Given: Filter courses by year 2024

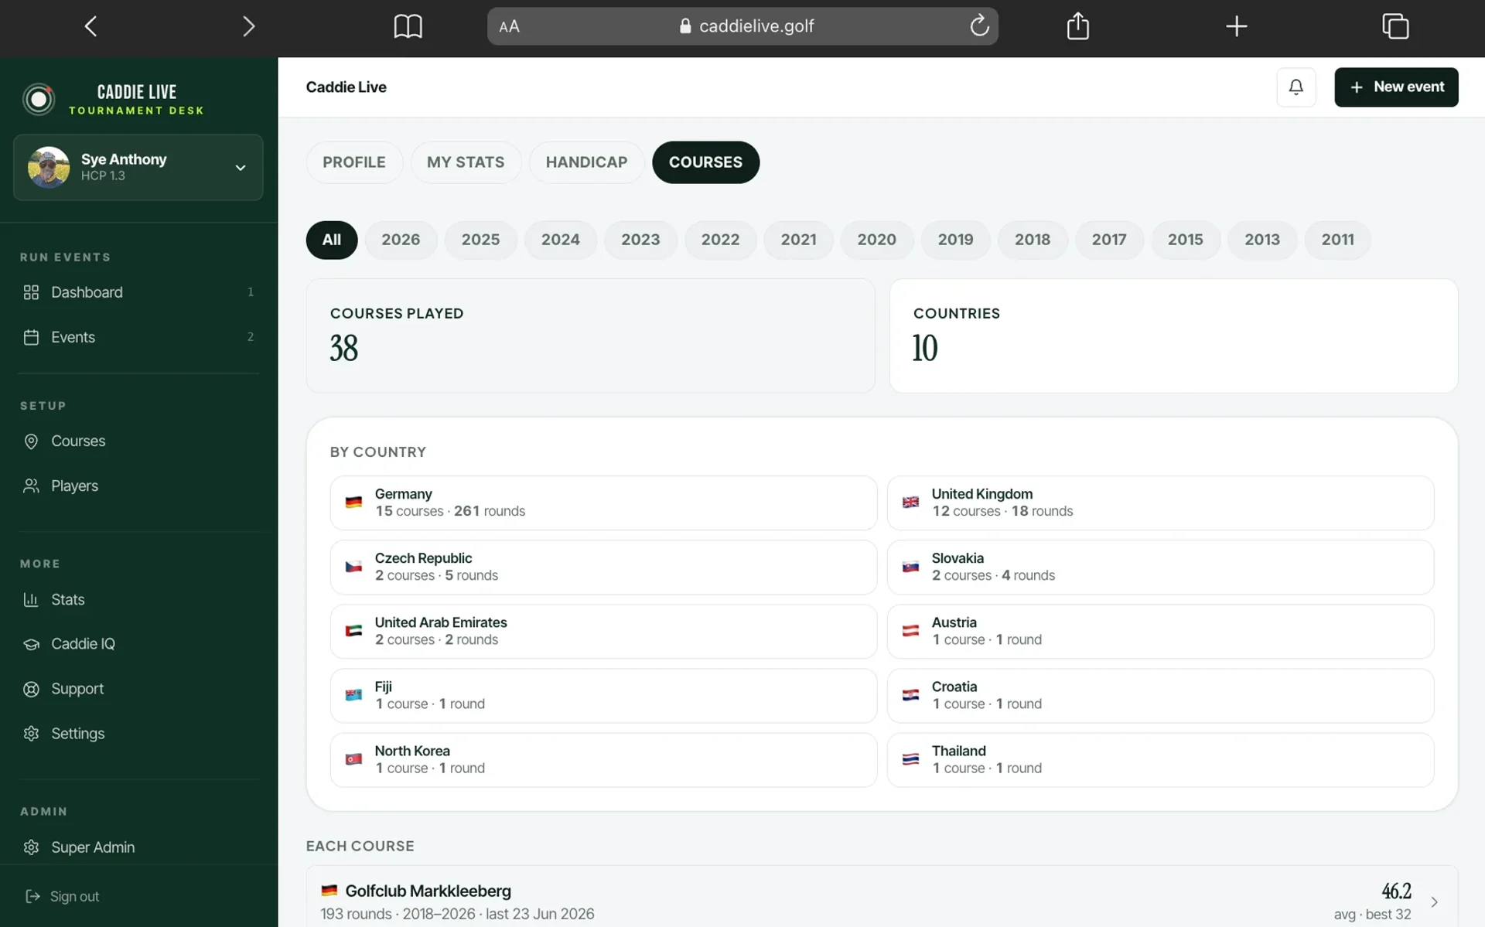Looking at the screenshot, I should coord(560,240).
